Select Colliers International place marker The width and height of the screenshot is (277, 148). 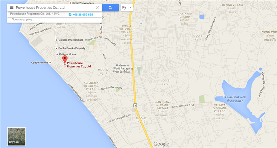click(x=56, y=40)
